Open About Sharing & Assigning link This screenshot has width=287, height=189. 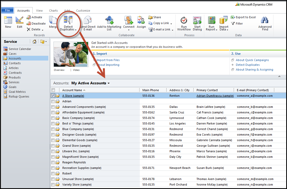click(254, 70)
